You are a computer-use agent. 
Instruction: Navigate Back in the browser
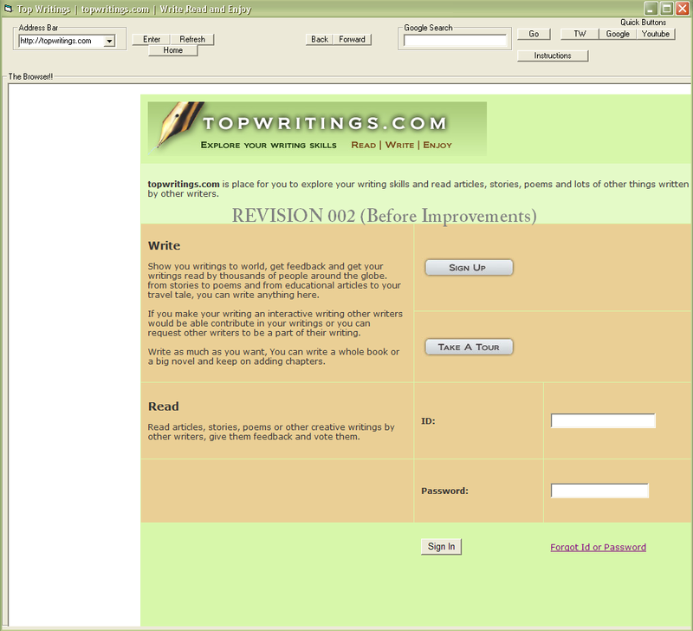[x=320, y=39]
